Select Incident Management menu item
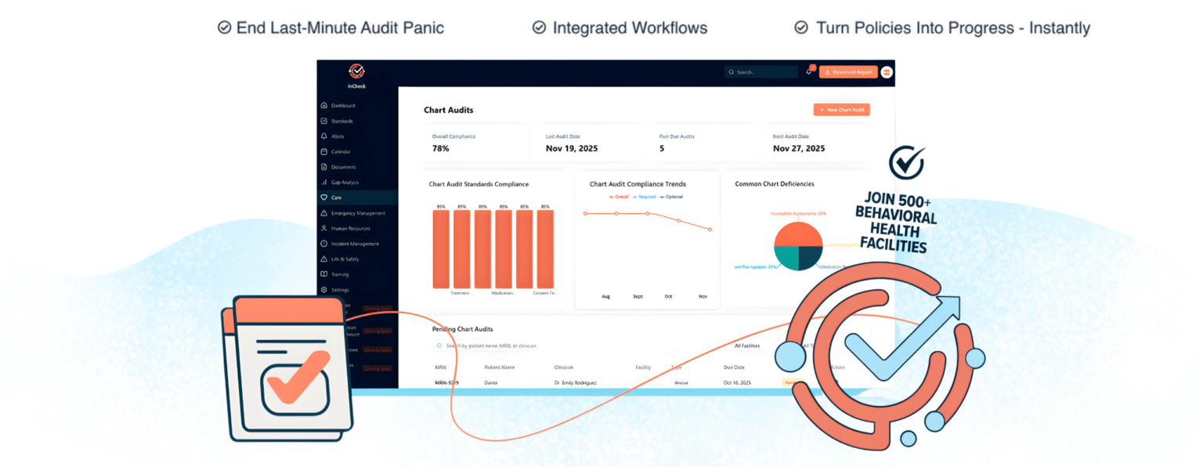This screenshot has height=467, width=1203. pyautogui.click(x=350, y=244)
